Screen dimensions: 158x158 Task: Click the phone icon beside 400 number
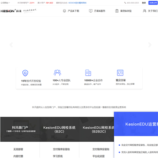click(125, 3)
